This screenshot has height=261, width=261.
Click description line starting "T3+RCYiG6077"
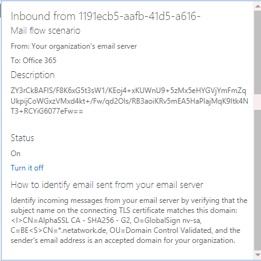(x=47, y=111)
